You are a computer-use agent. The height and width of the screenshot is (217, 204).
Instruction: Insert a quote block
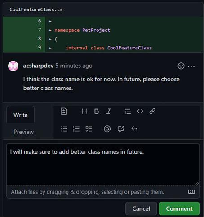pyautogui.click(x=128, y=111)
